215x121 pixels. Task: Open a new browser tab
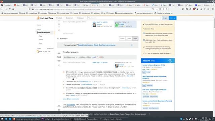[213, 5]
